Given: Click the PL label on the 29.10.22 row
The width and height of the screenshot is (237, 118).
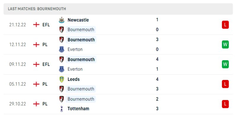Looking at the screenshot, I should click(x=45, y=104).
